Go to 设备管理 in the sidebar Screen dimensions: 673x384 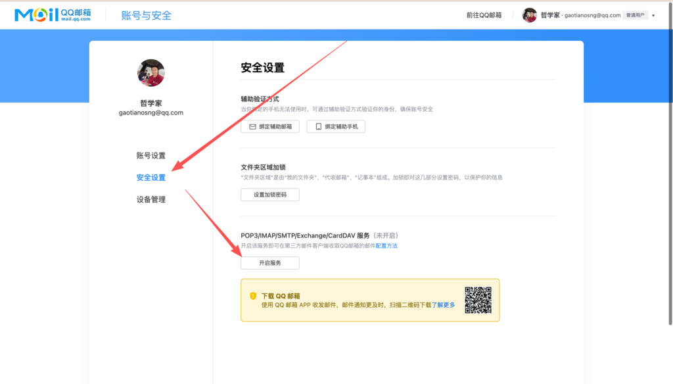pos(151,200)
